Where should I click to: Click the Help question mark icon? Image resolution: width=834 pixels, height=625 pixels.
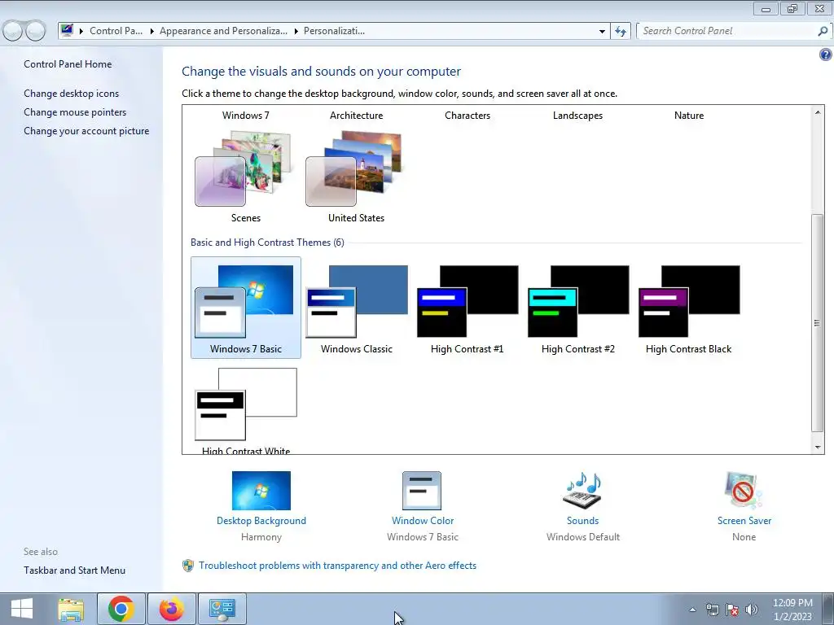825,55
